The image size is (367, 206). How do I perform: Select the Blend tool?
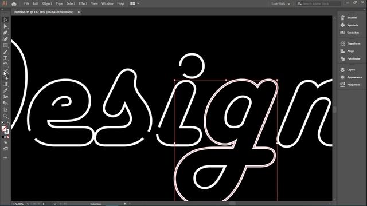tap(5, 103)
